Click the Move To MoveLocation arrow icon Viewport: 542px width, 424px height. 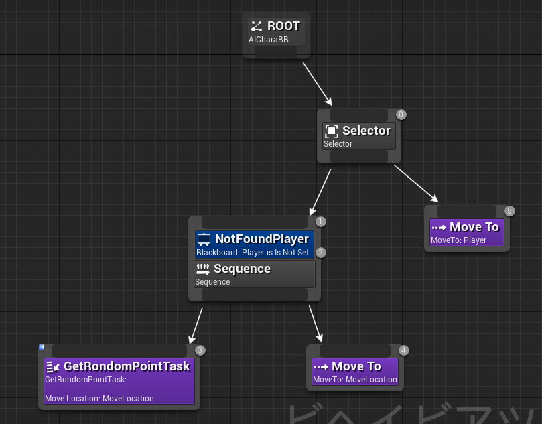321,367
